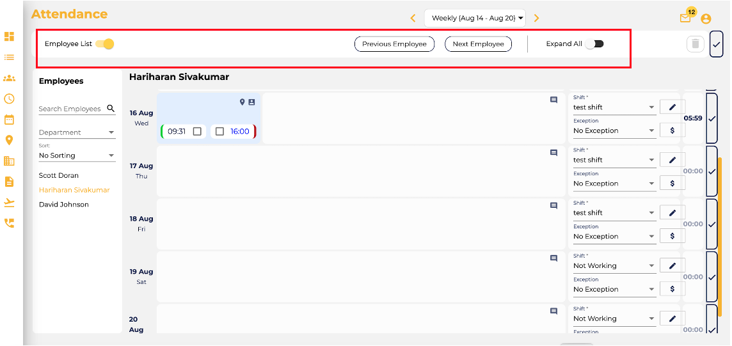The image size is (732, 346).
Task: Open the user profile avatar icon
Action: (706, 19)
